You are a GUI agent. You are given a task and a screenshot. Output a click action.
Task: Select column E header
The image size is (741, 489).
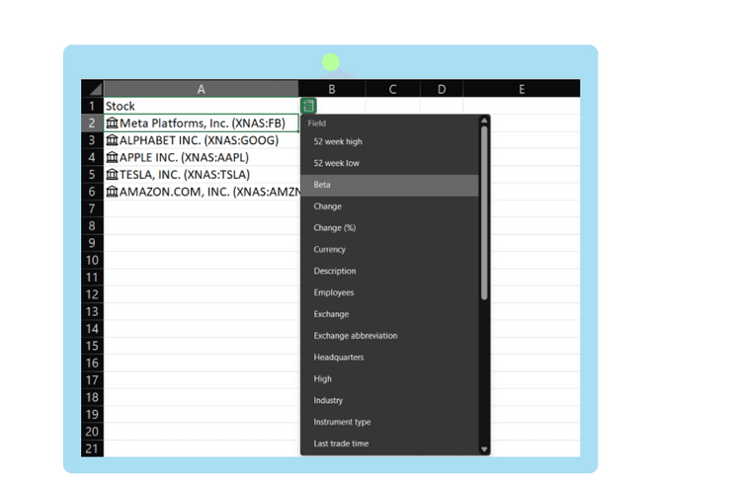click(522, 89)
